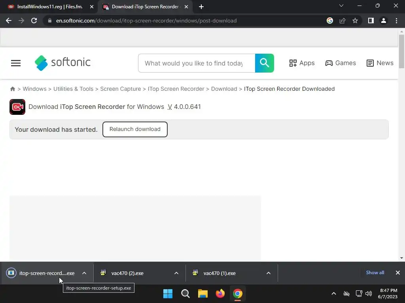Go to ITop Screen Recorder breadcrumb
This screenshot has height=303, width=405.
pyautogui.click(x=176, y=89)
